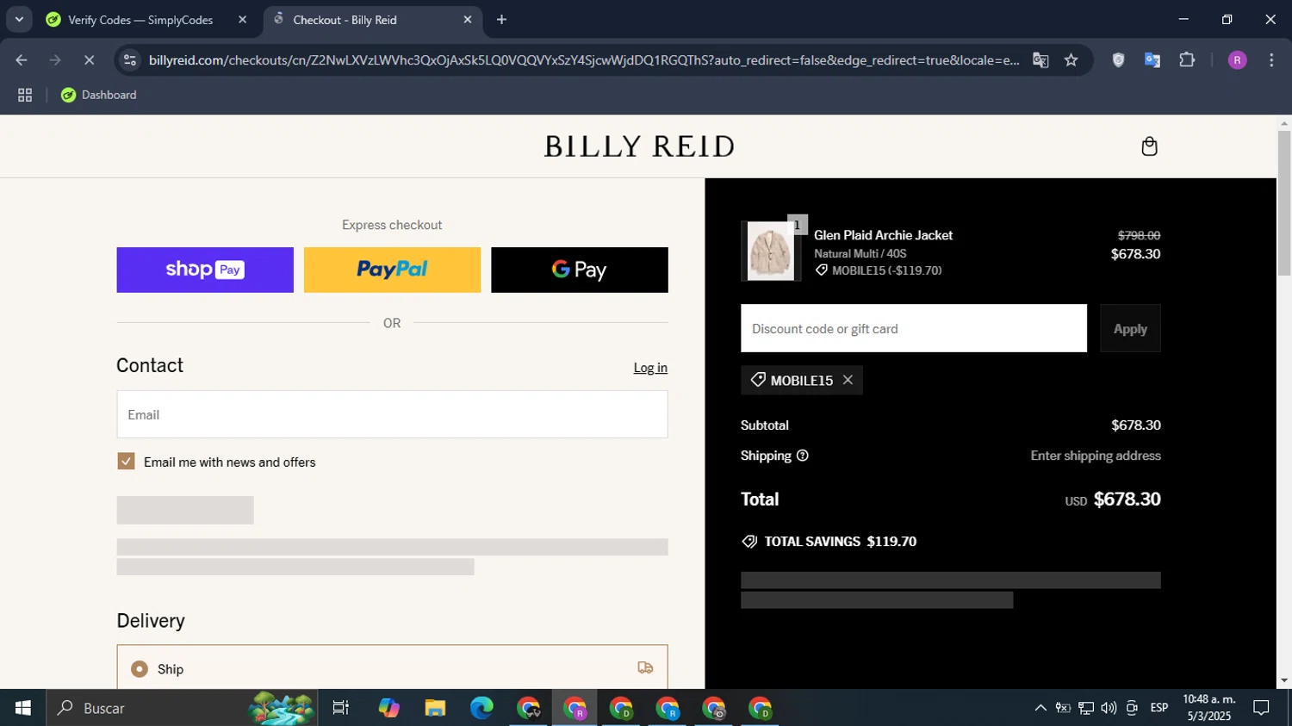1292x726 pixels.
Task: Open the Extensions puzzle menu
Action: point(1187,60)
